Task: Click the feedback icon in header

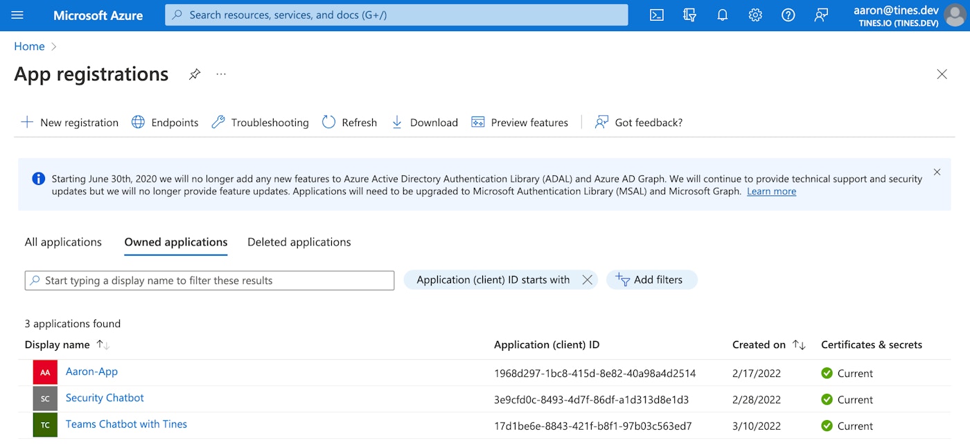Action: pos(821,15)
